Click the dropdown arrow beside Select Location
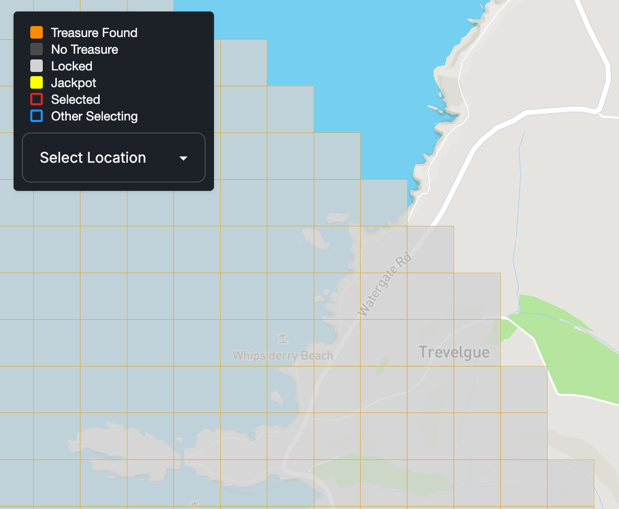This screenshot has width=619, height=509. (183, 158)
